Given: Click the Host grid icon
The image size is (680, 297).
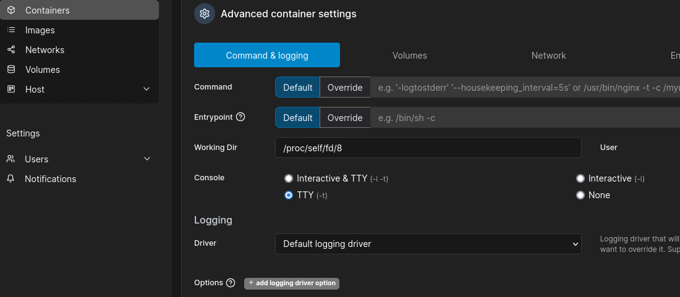Looking at the screenshot, I should pos(11,90).
